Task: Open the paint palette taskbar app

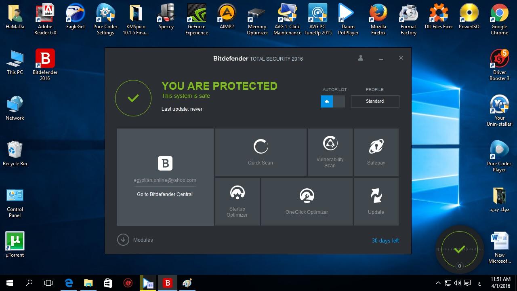Action: pyautogui.click(x=187, y=283)
